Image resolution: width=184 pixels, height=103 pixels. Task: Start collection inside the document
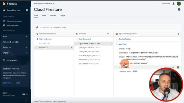click(x=123, y=39)
